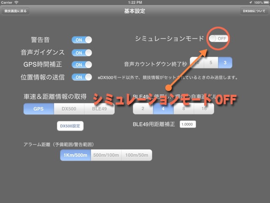Open DX500設定 settings button
This screenshot has width=270, height=203.
[70, 126]
